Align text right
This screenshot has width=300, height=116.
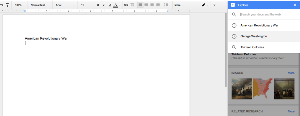tap(152, 5)
